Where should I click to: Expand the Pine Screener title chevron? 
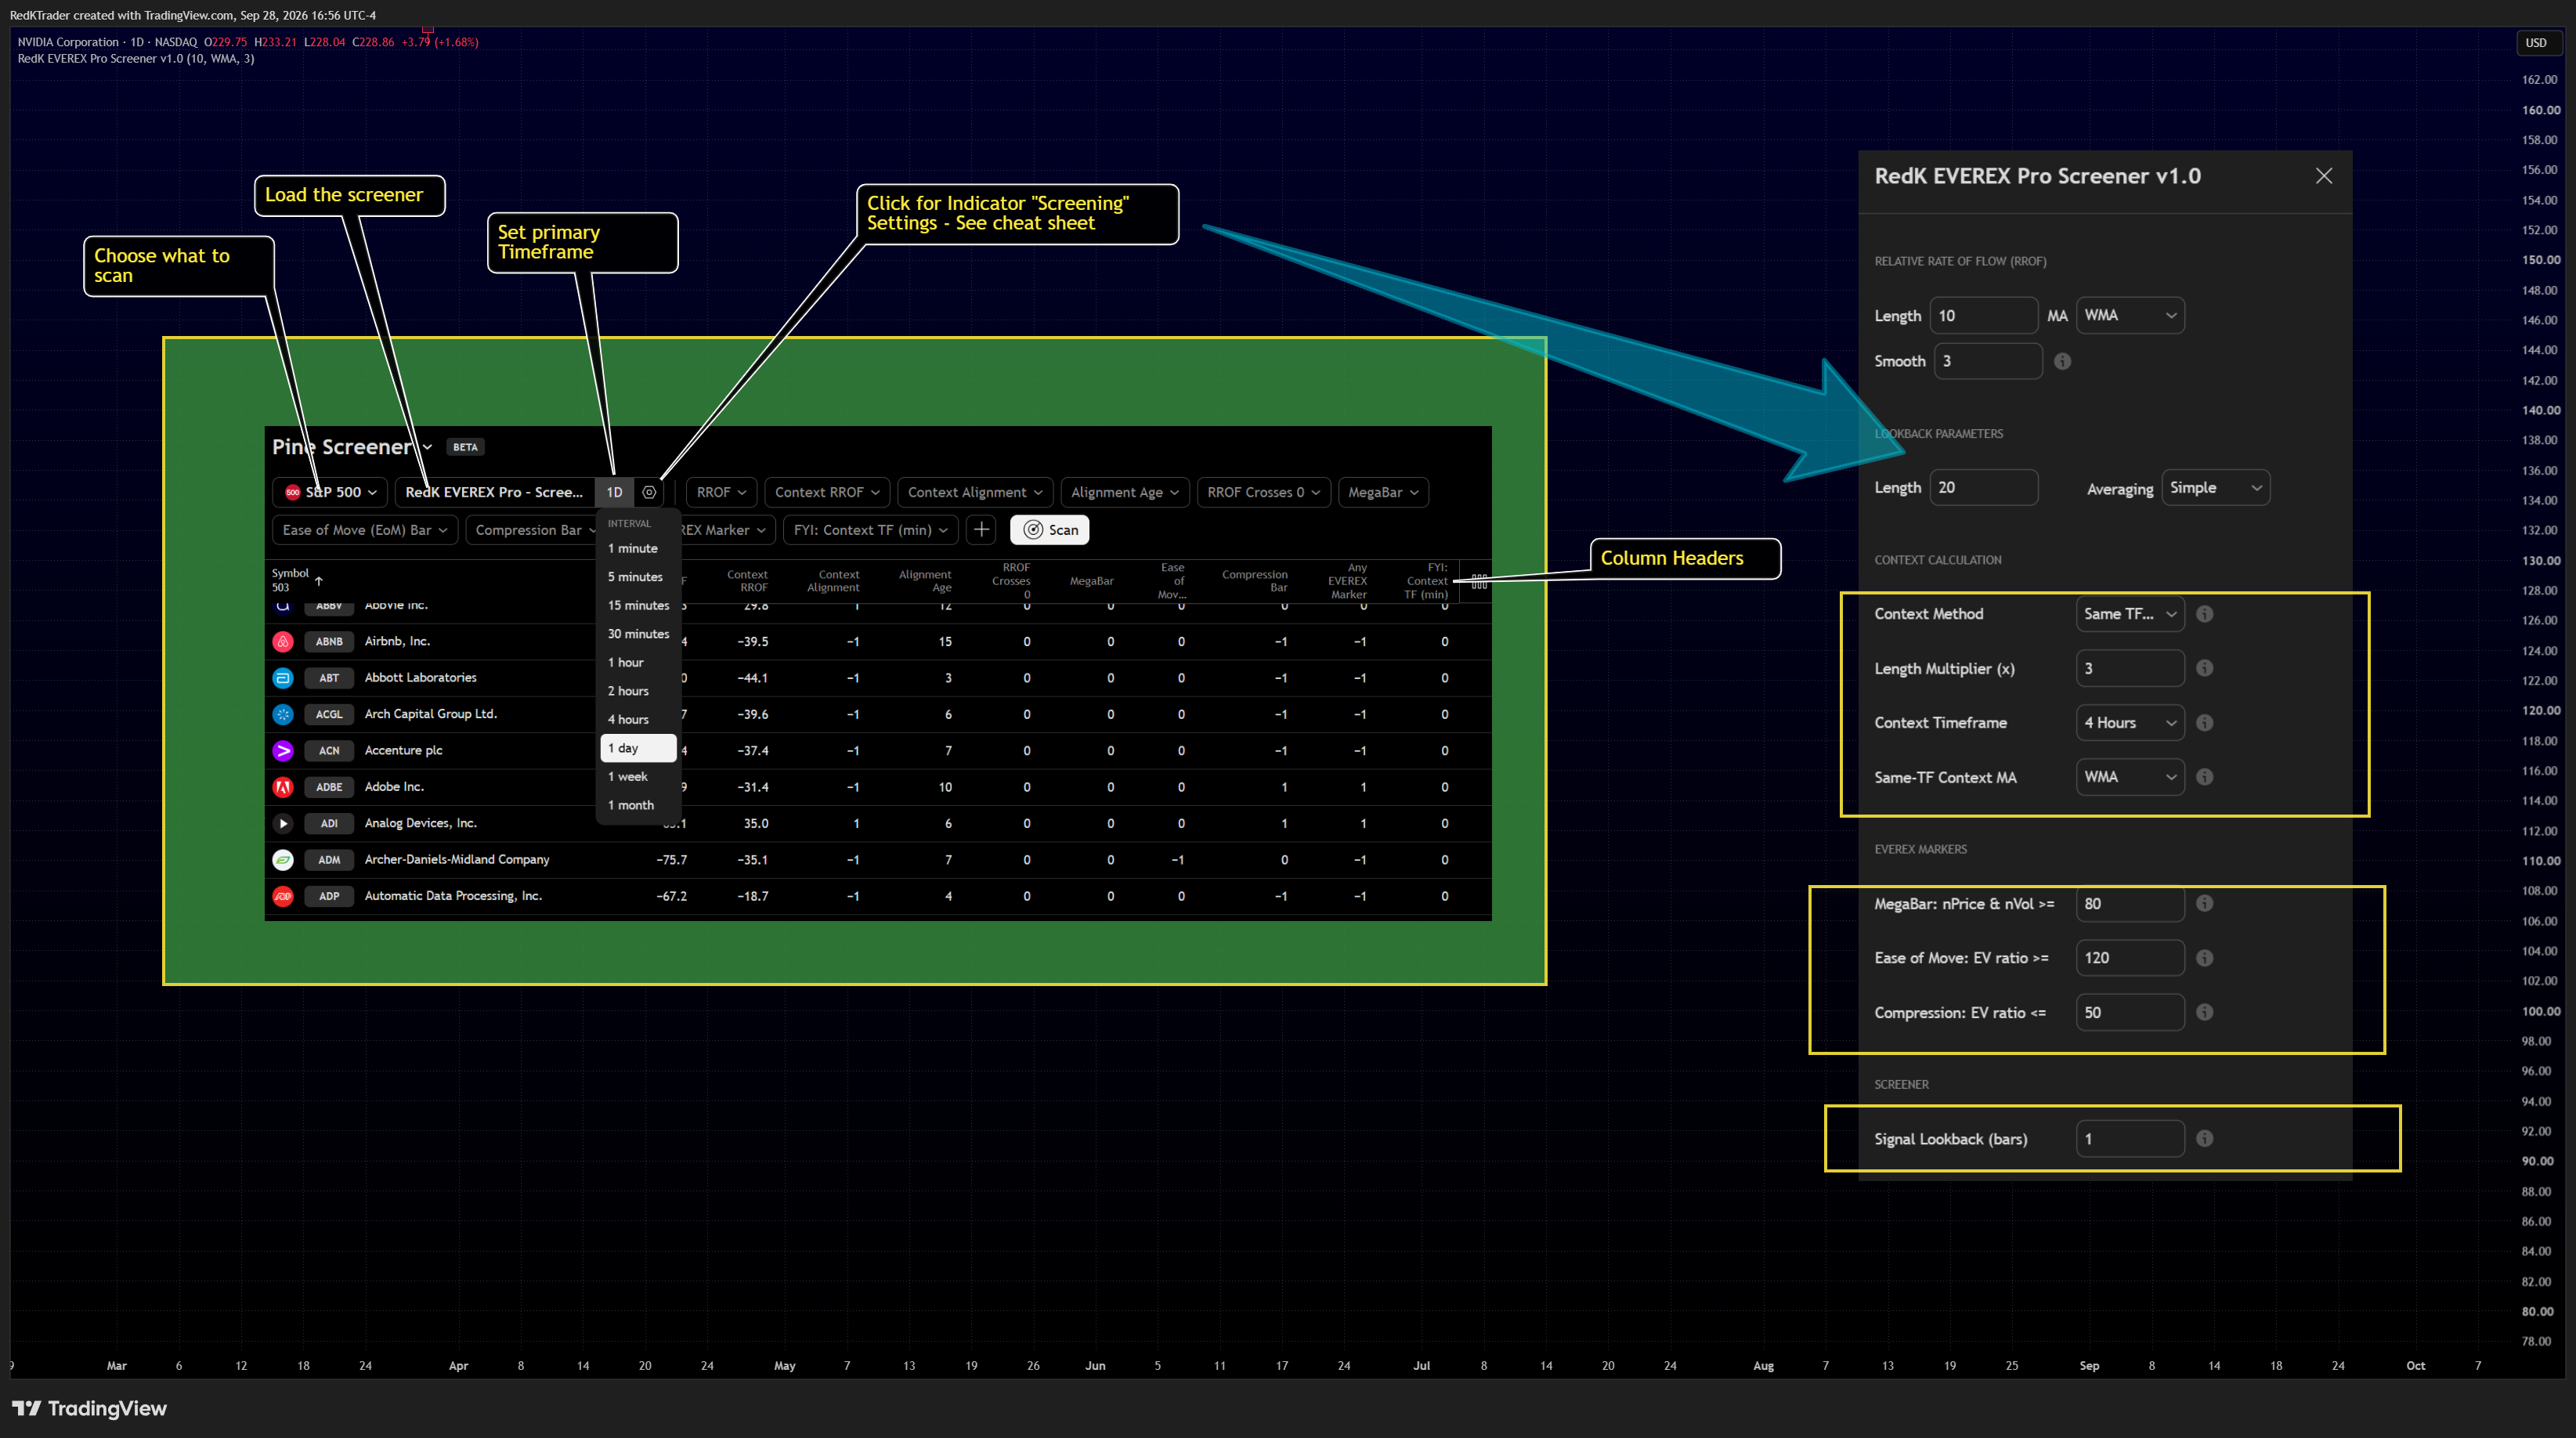click(x=427, y=448)
